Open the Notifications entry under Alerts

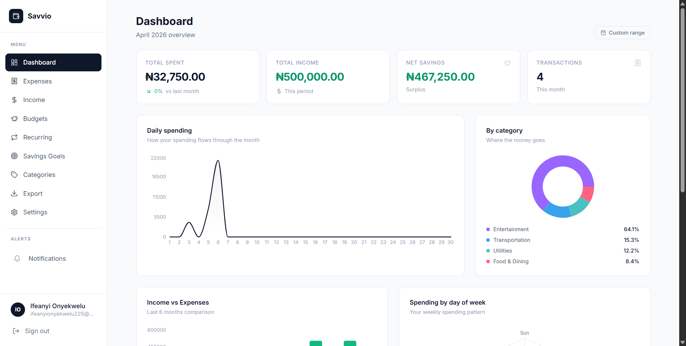click(x=47, y=259)
